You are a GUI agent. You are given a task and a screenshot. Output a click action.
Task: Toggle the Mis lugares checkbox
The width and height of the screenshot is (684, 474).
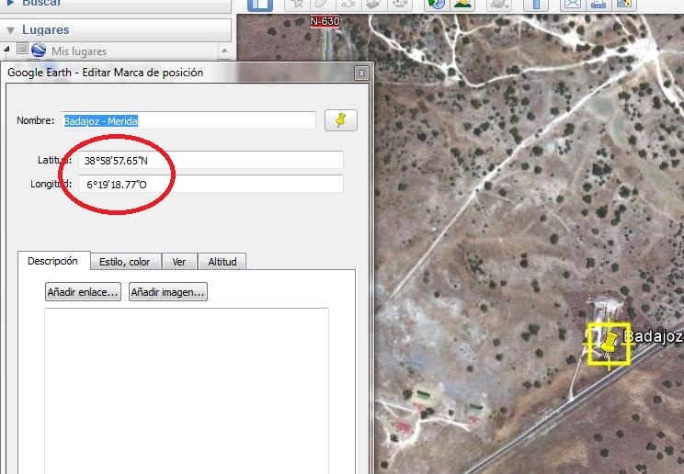[23, 51]
